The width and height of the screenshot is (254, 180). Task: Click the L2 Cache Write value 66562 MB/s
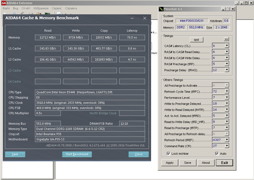point(76,59)
